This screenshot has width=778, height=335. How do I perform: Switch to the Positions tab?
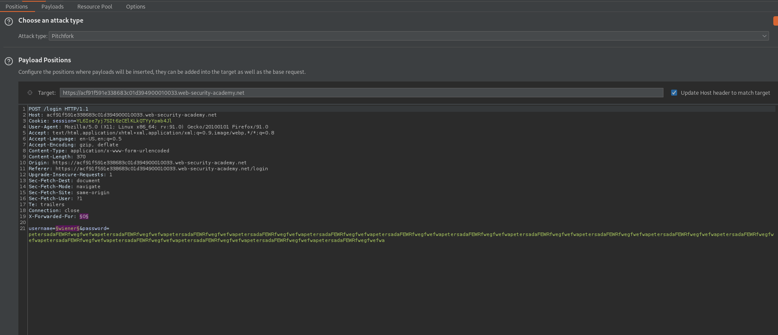(17, 6)
